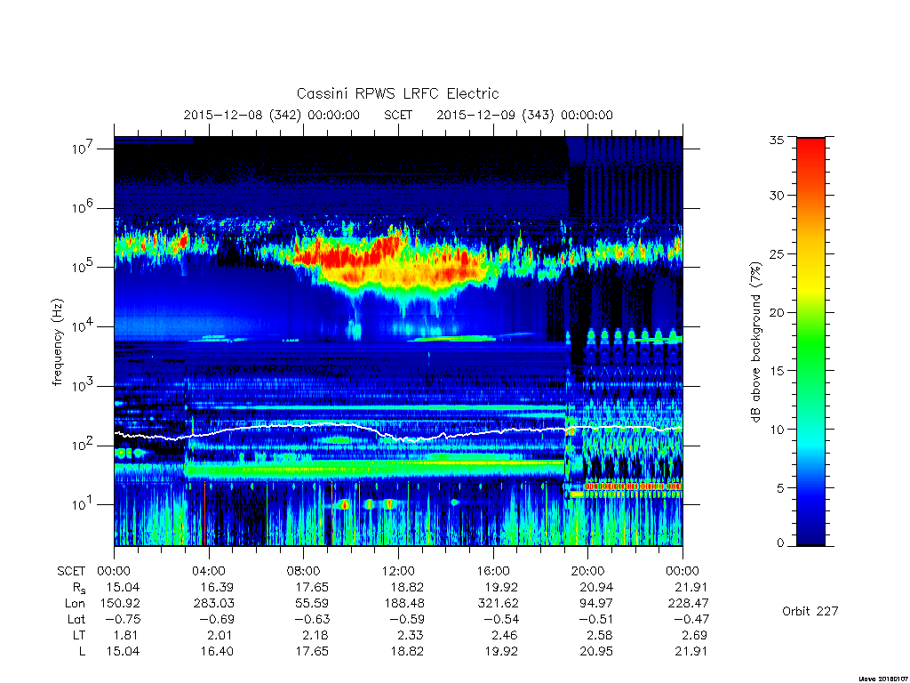Click the L value "20.95"
The image size is (910, 683).
(596, 651)
